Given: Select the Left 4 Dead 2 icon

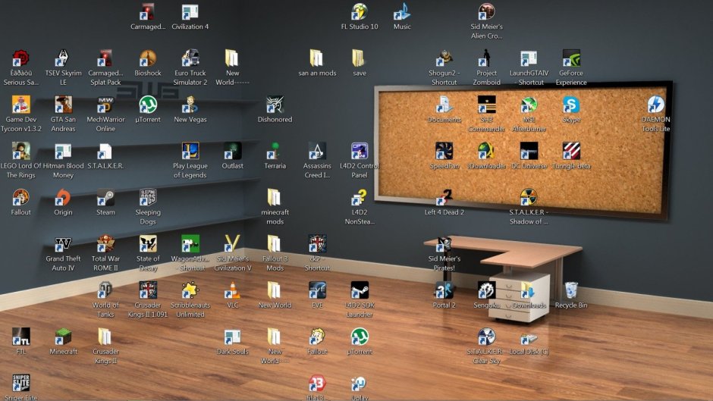Looking at the screenshot, I should [x=444, y=199].
